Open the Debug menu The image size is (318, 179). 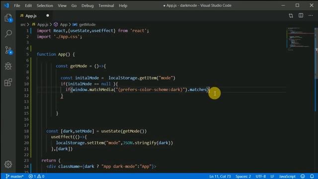[87, 5]
